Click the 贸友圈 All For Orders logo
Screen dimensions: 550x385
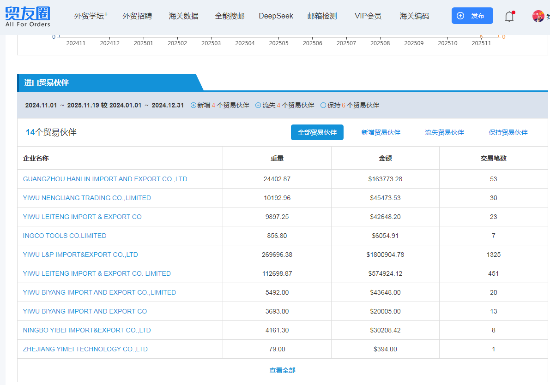click(28, 16)
